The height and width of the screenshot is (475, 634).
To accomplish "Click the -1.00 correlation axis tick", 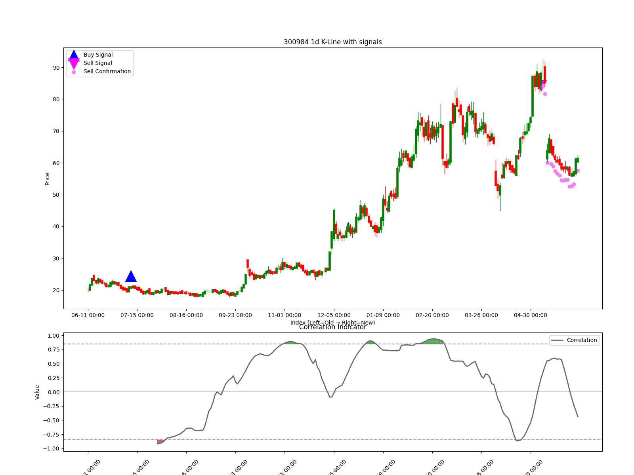I will tap(52, 448).
